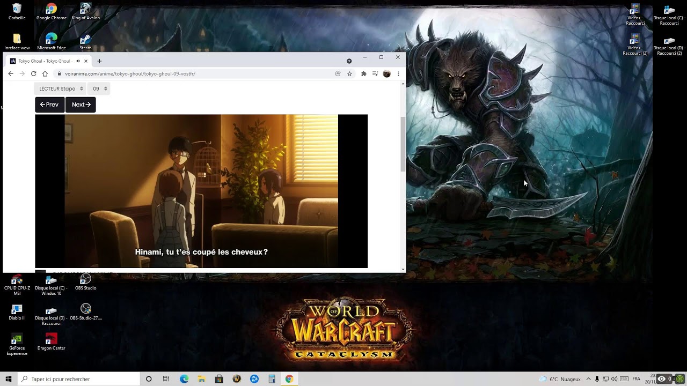Launch OBS Studio from the desktop
The image size is (687, 386).
click(x=86, y=282)
